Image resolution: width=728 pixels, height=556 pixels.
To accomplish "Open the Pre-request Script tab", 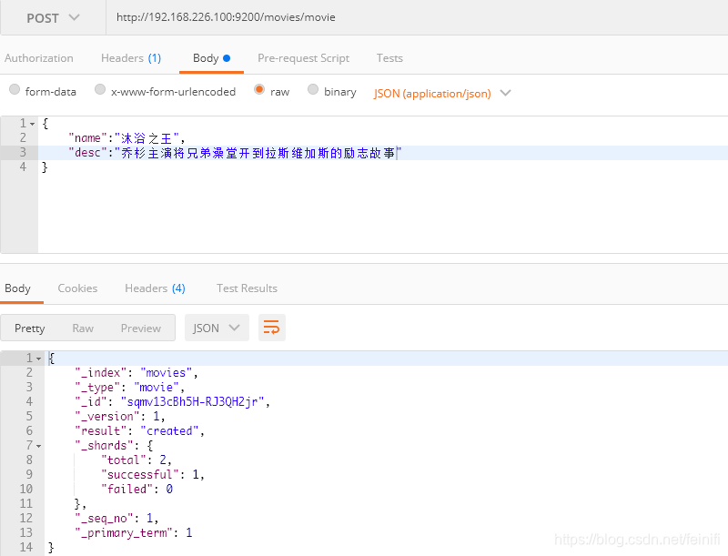I will coord(304,58).
